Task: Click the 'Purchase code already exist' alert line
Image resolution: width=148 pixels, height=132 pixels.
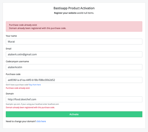Action: click(x=23, y=25)
